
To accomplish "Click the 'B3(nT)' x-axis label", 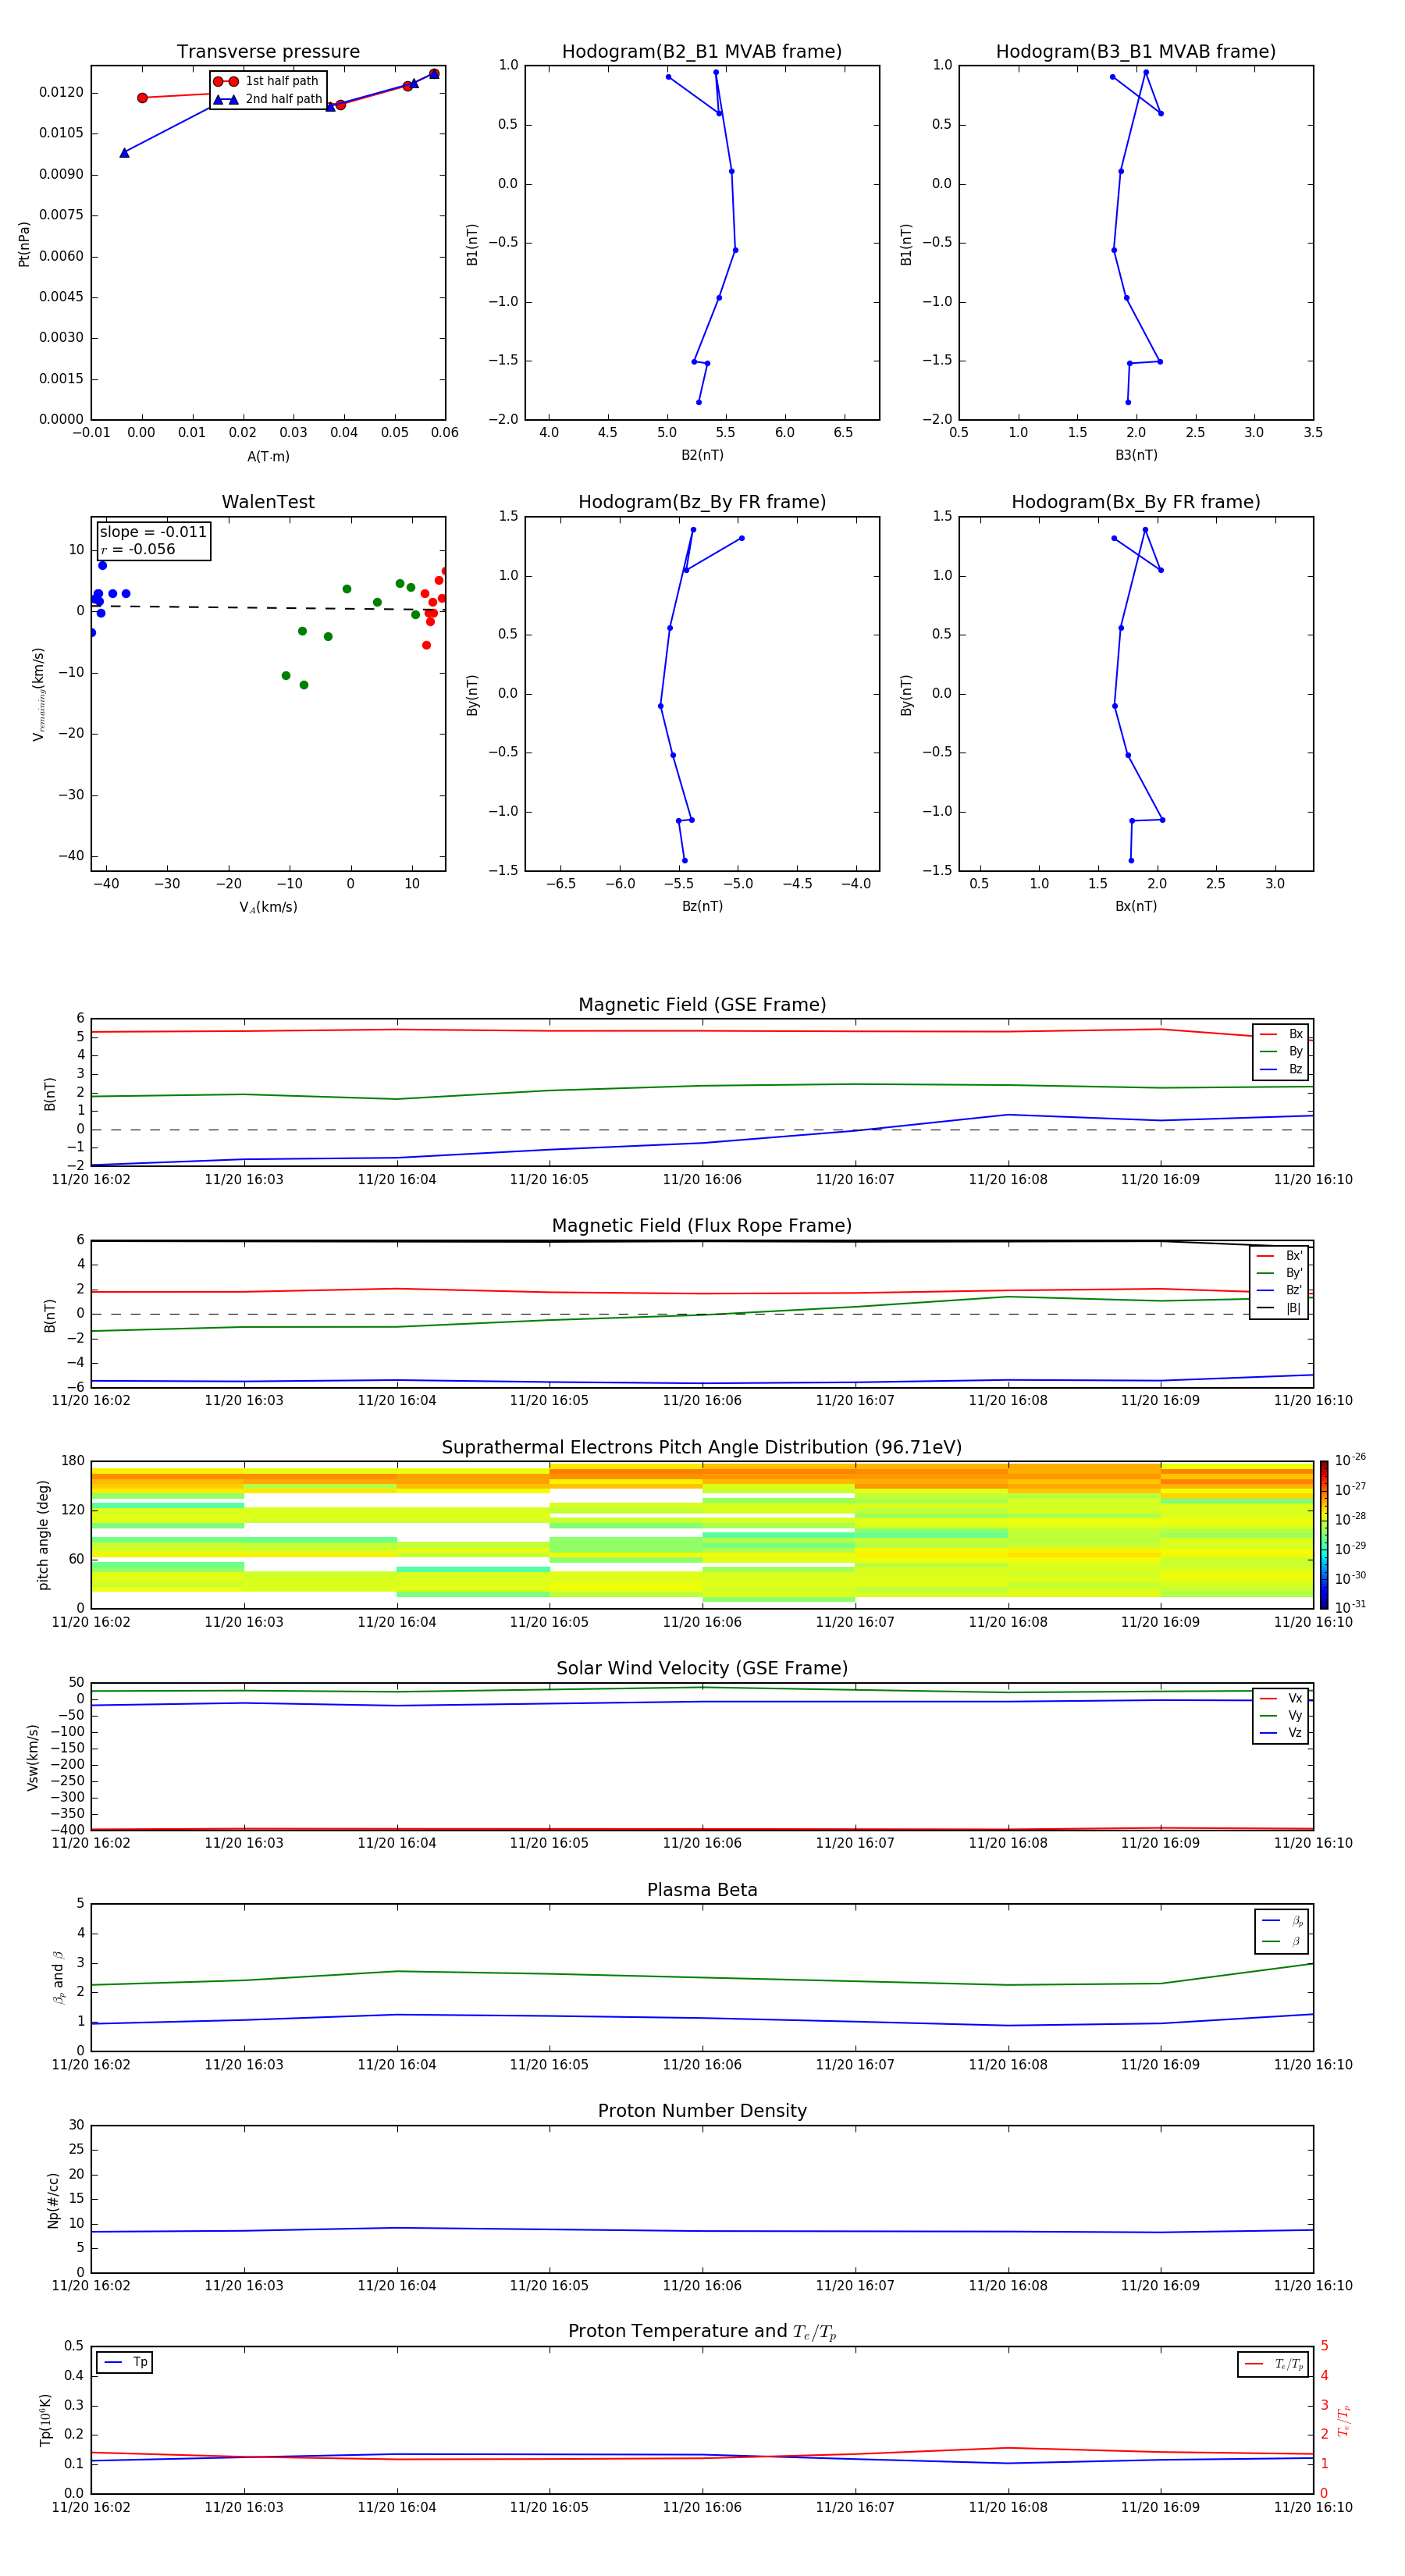I will click(1136, 455).
